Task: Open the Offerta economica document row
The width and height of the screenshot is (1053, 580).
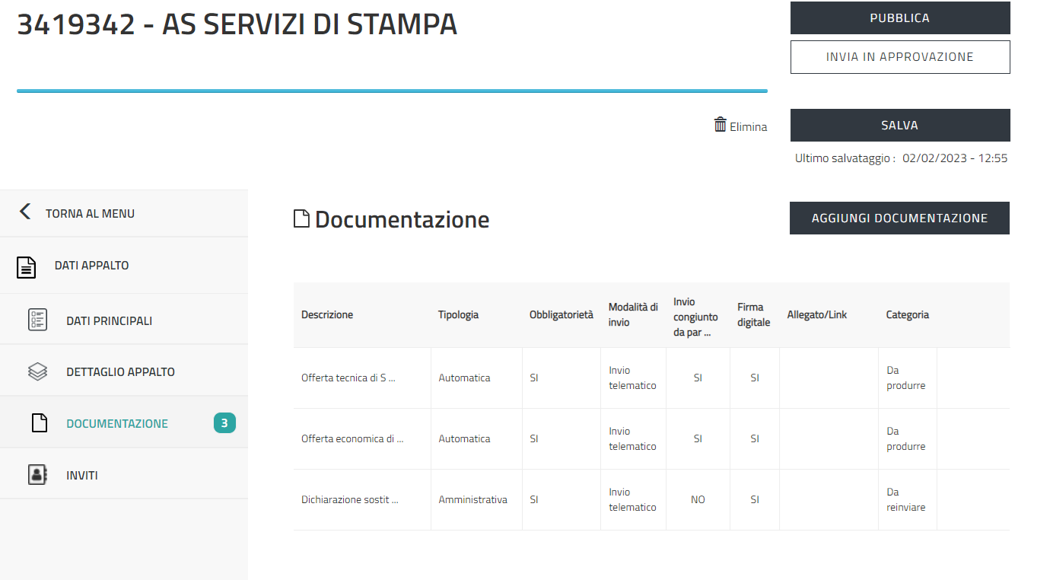Action: click(352, 439)
